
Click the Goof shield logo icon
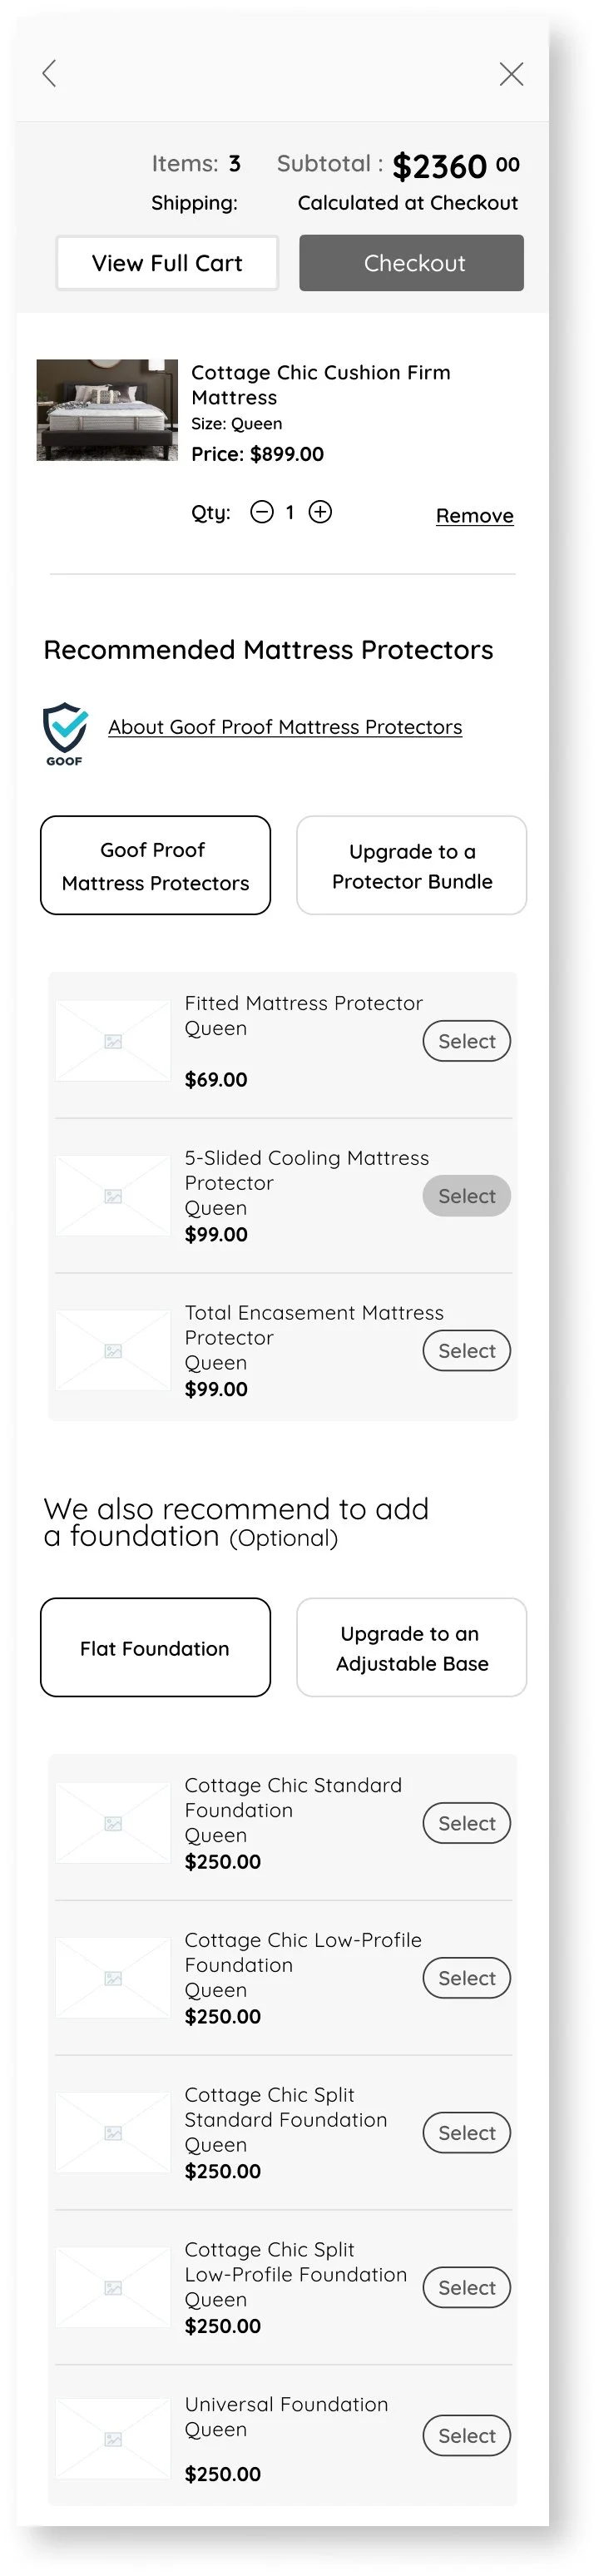coord(65,732)
